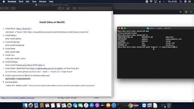This screenshot has width=194, height=109.
Task: Open the https://brew.sh/ link
Action: click(23, 28)
